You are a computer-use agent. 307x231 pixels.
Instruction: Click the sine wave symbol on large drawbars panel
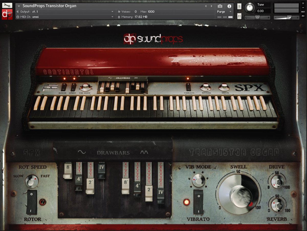coord(82,152)
